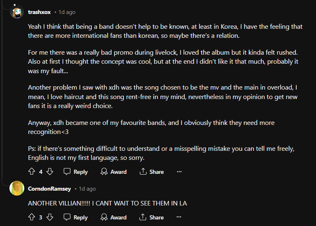Upvote trashxox's comment

pos(32,172)
